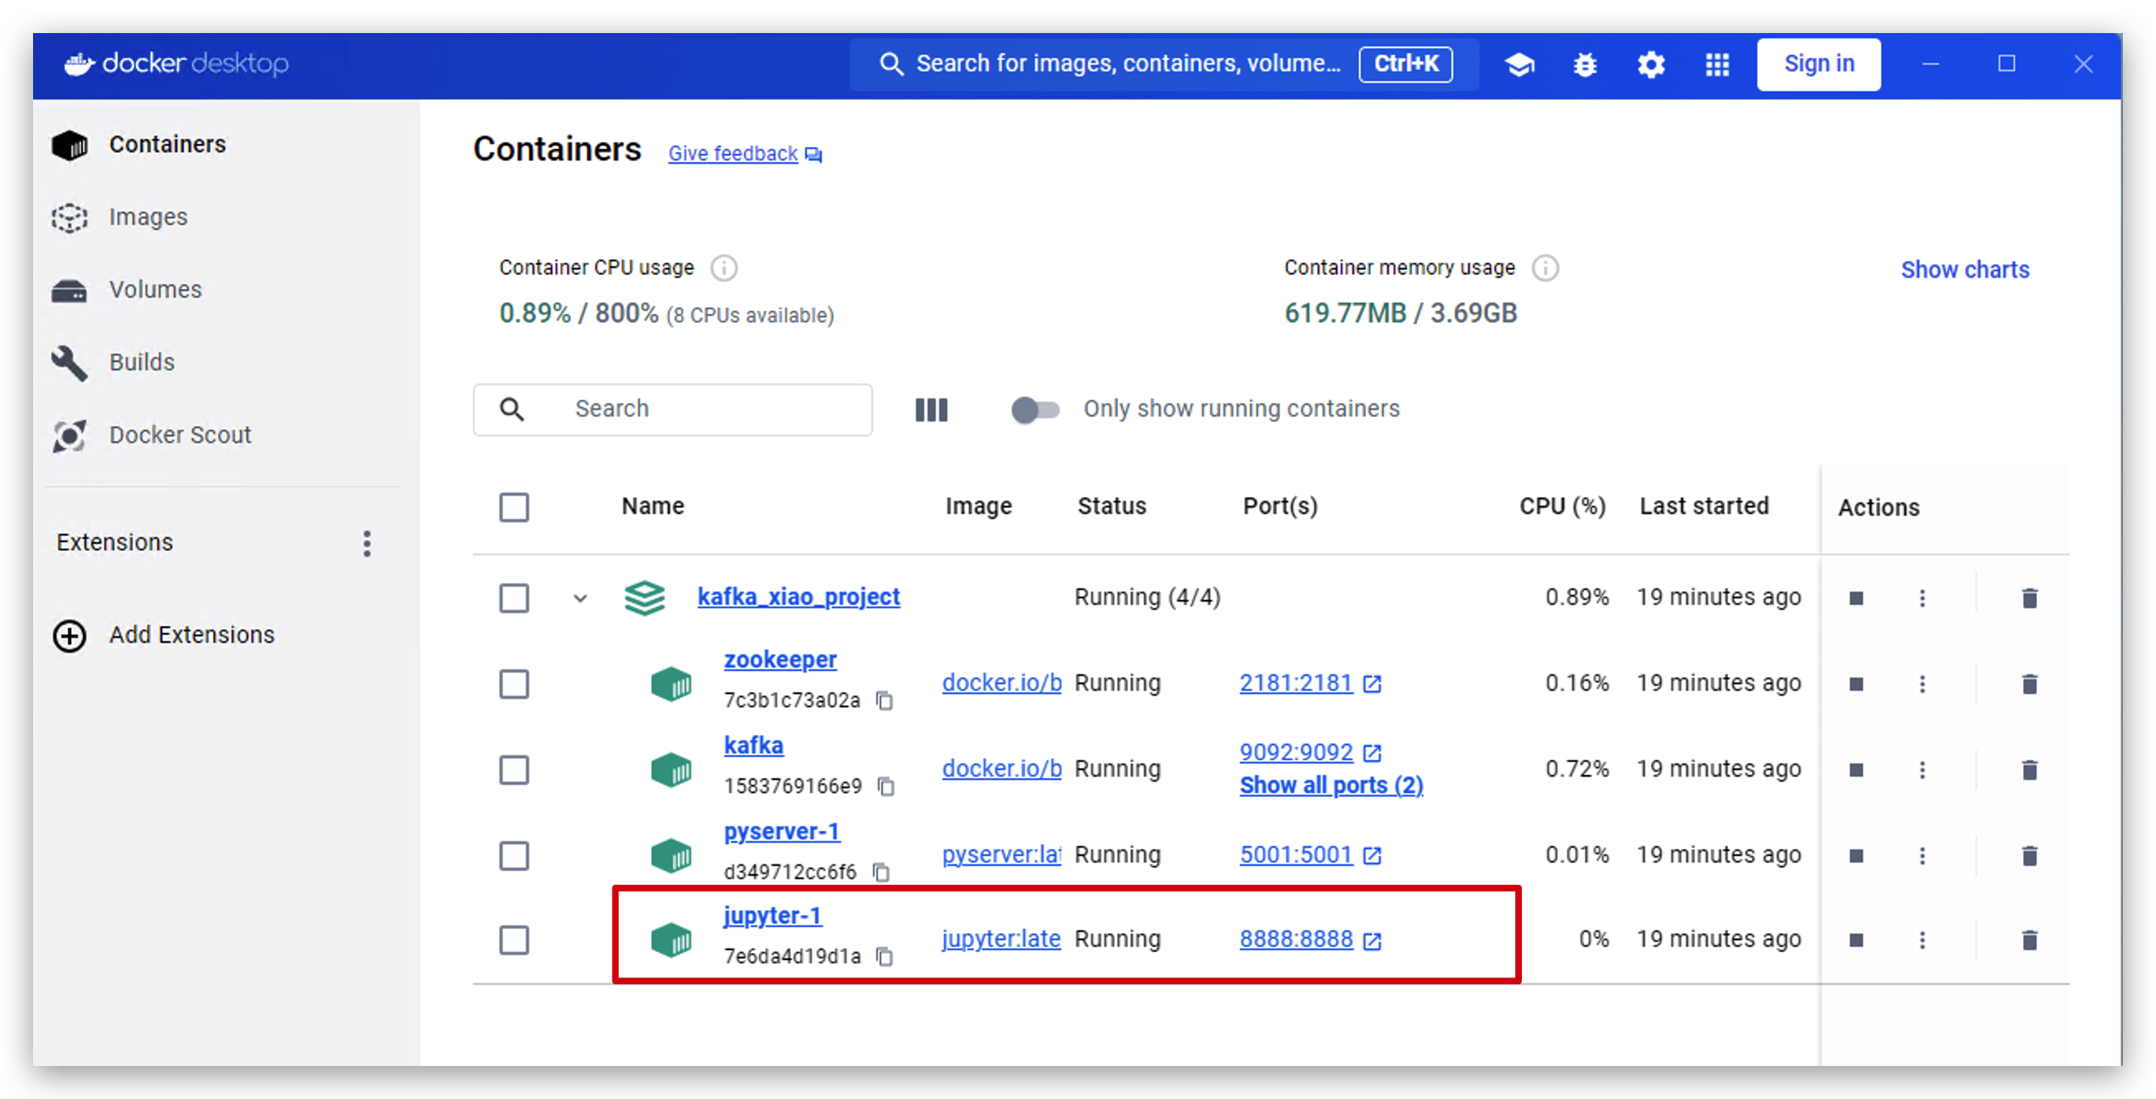Click the zookeeper container cube icon

pyautogui.click(x=671, y=684)
